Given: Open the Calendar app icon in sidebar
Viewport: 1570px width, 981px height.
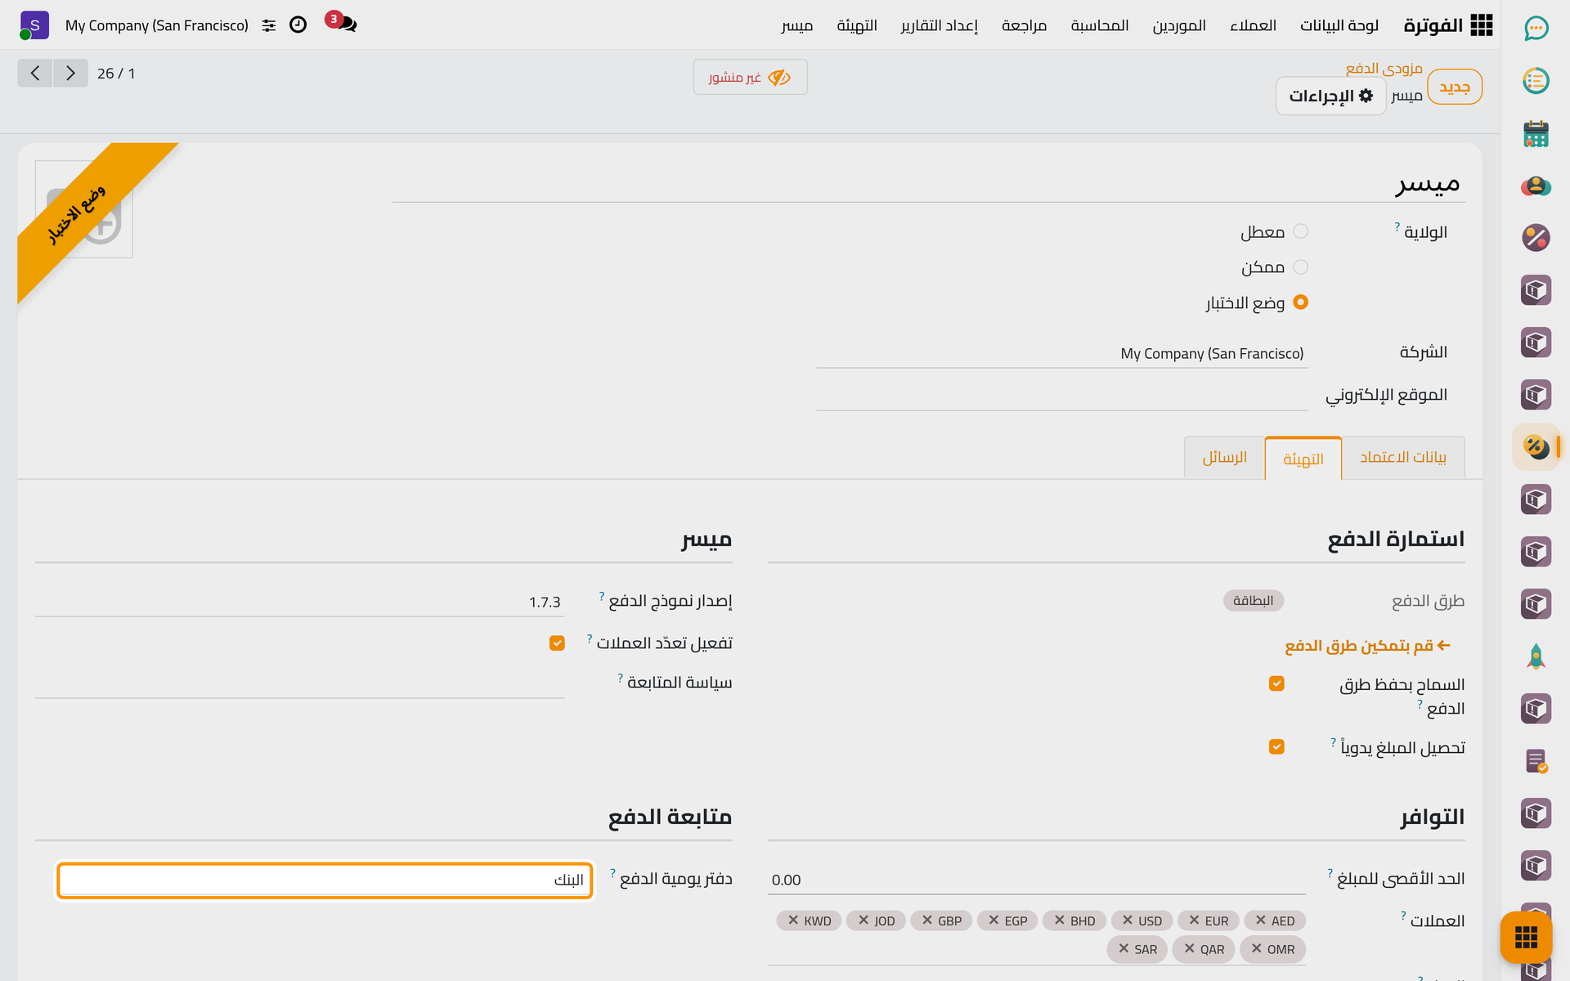Looking at the screenshot, I should click(1536, 133).
